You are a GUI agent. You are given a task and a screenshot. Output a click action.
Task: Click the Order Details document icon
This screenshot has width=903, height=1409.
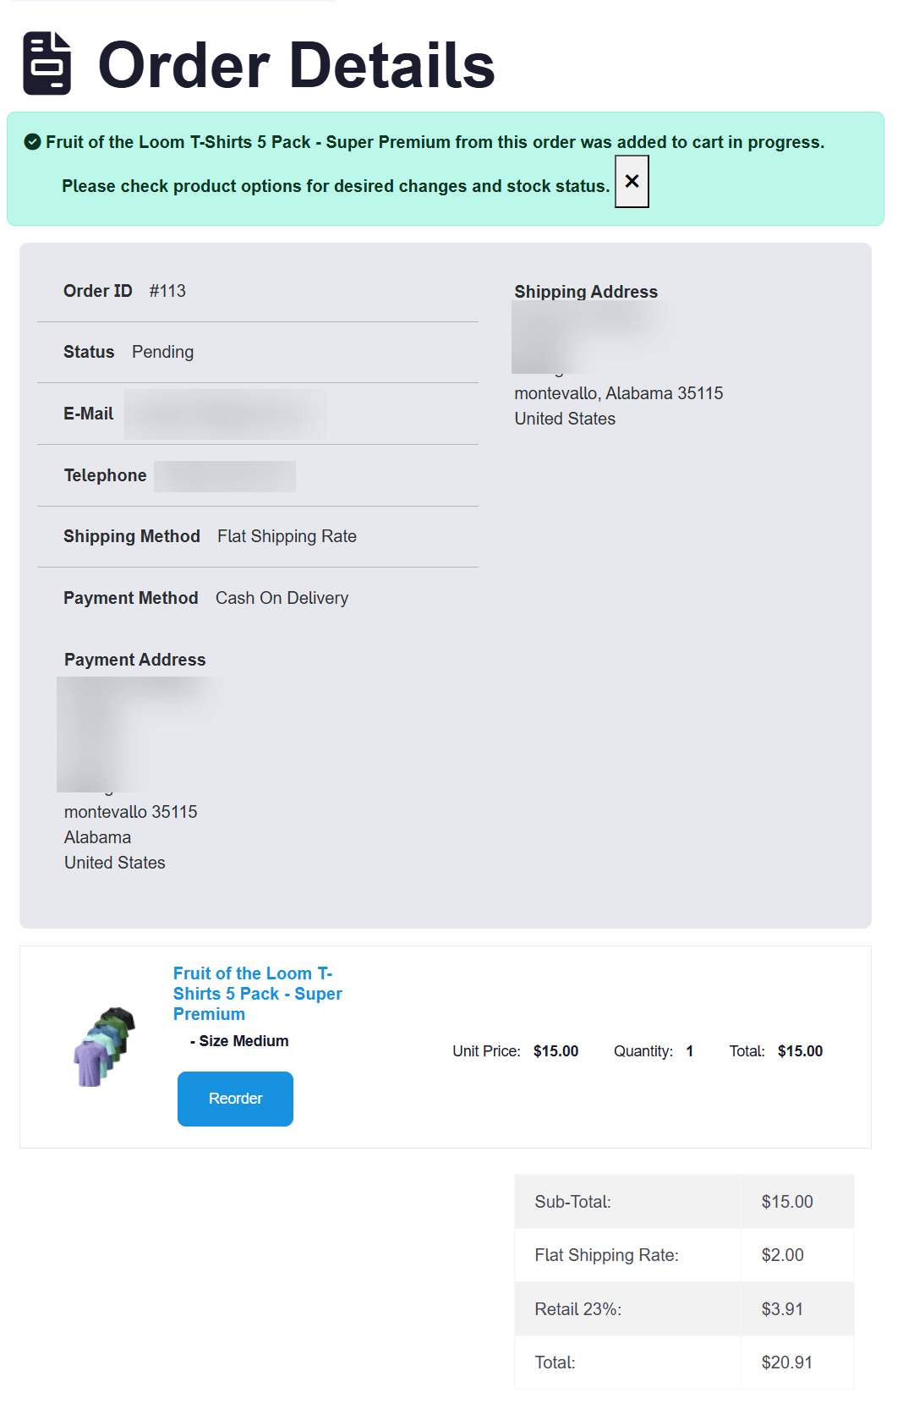tap(47, 63)
